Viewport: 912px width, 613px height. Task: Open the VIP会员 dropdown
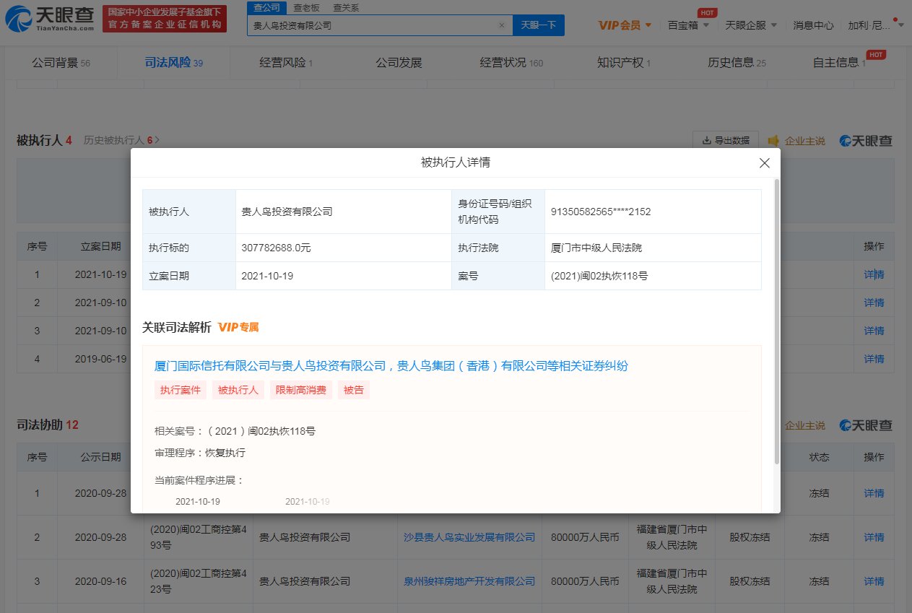click(625, 25)
